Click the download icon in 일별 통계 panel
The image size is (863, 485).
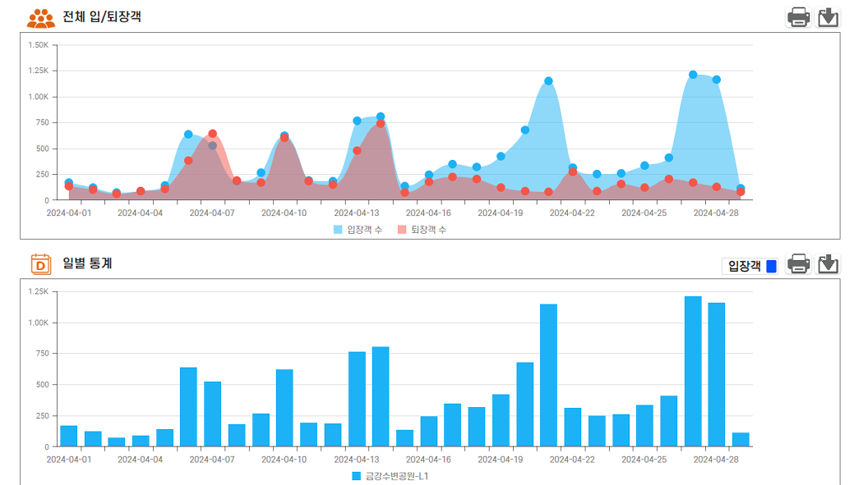(x=828, y=264)
